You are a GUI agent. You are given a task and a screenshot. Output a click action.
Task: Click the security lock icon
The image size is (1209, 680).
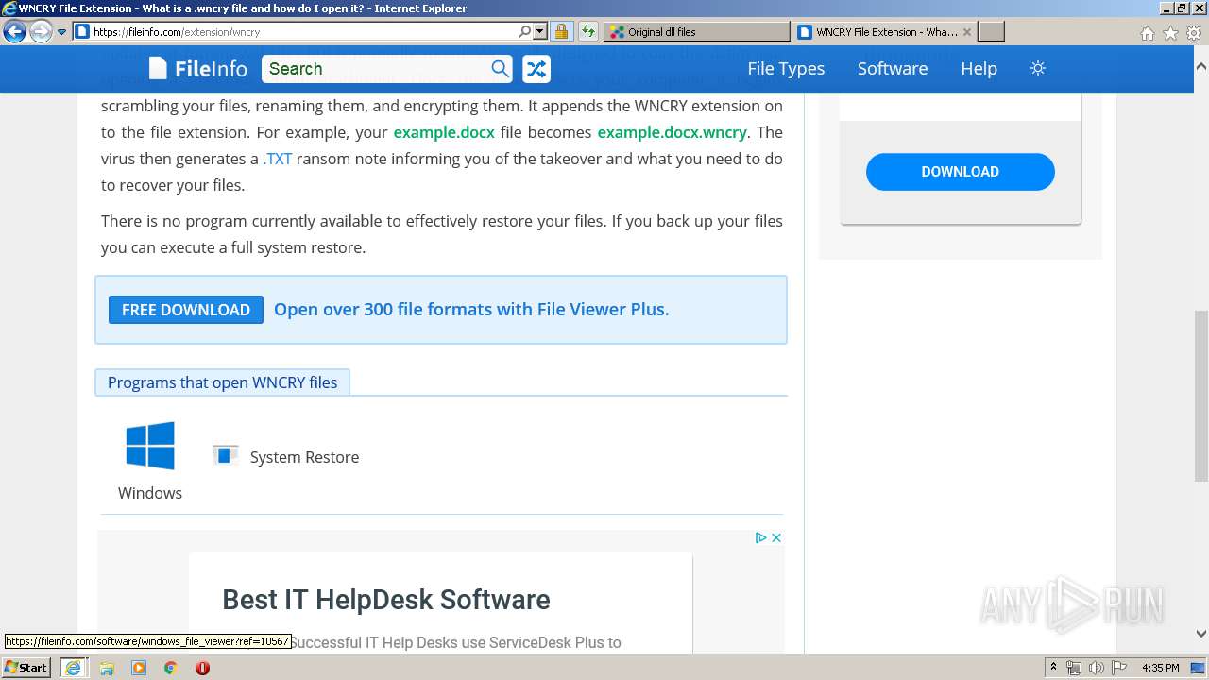point(561,31)
